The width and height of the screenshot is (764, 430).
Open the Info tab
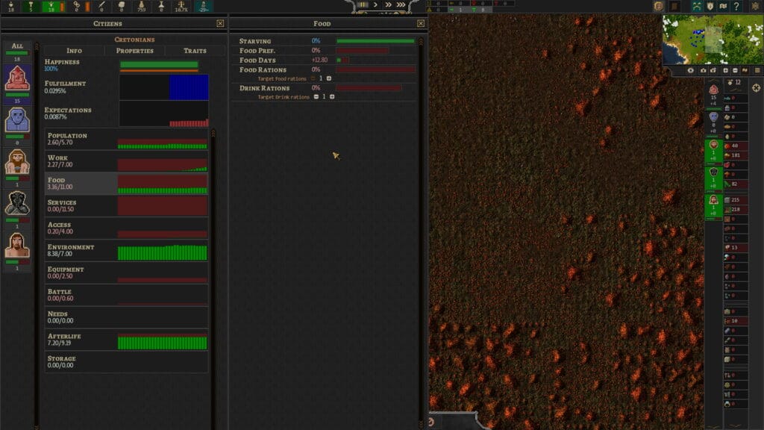pyautogui.click(x=74, y=51)
